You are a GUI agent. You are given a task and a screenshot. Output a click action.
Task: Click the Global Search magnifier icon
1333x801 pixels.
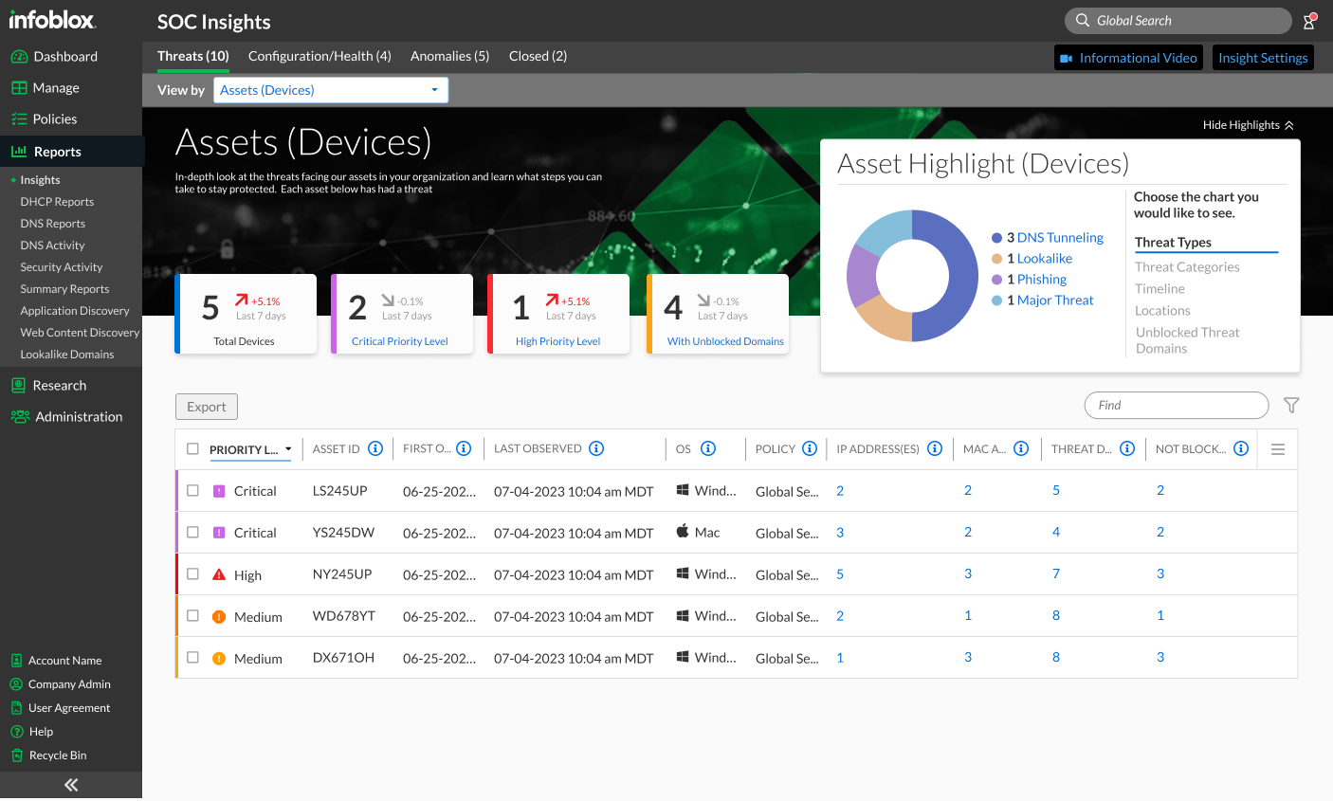click(1082, 21)
